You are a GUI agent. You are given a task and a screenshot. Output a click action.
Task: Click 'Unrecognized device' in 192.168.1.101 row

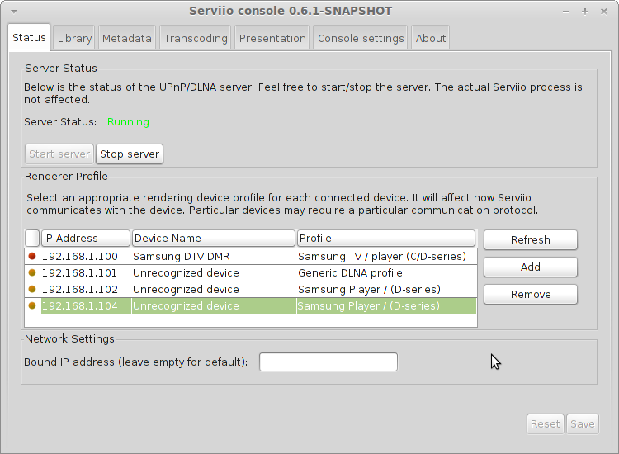pyautogui.click(x=186, y=272)
